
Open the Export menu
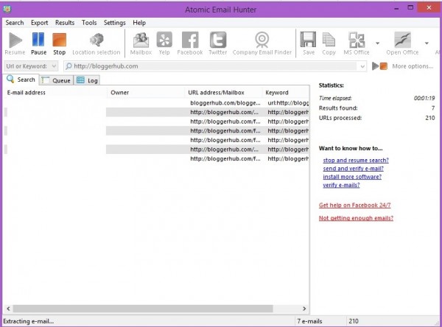(x=40, y=23)
